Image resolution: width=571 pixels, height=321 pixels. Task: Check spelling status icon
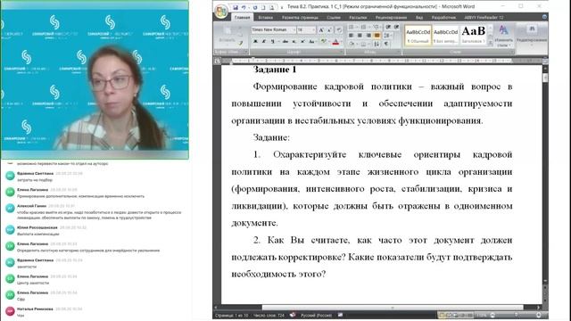point(293,315)
